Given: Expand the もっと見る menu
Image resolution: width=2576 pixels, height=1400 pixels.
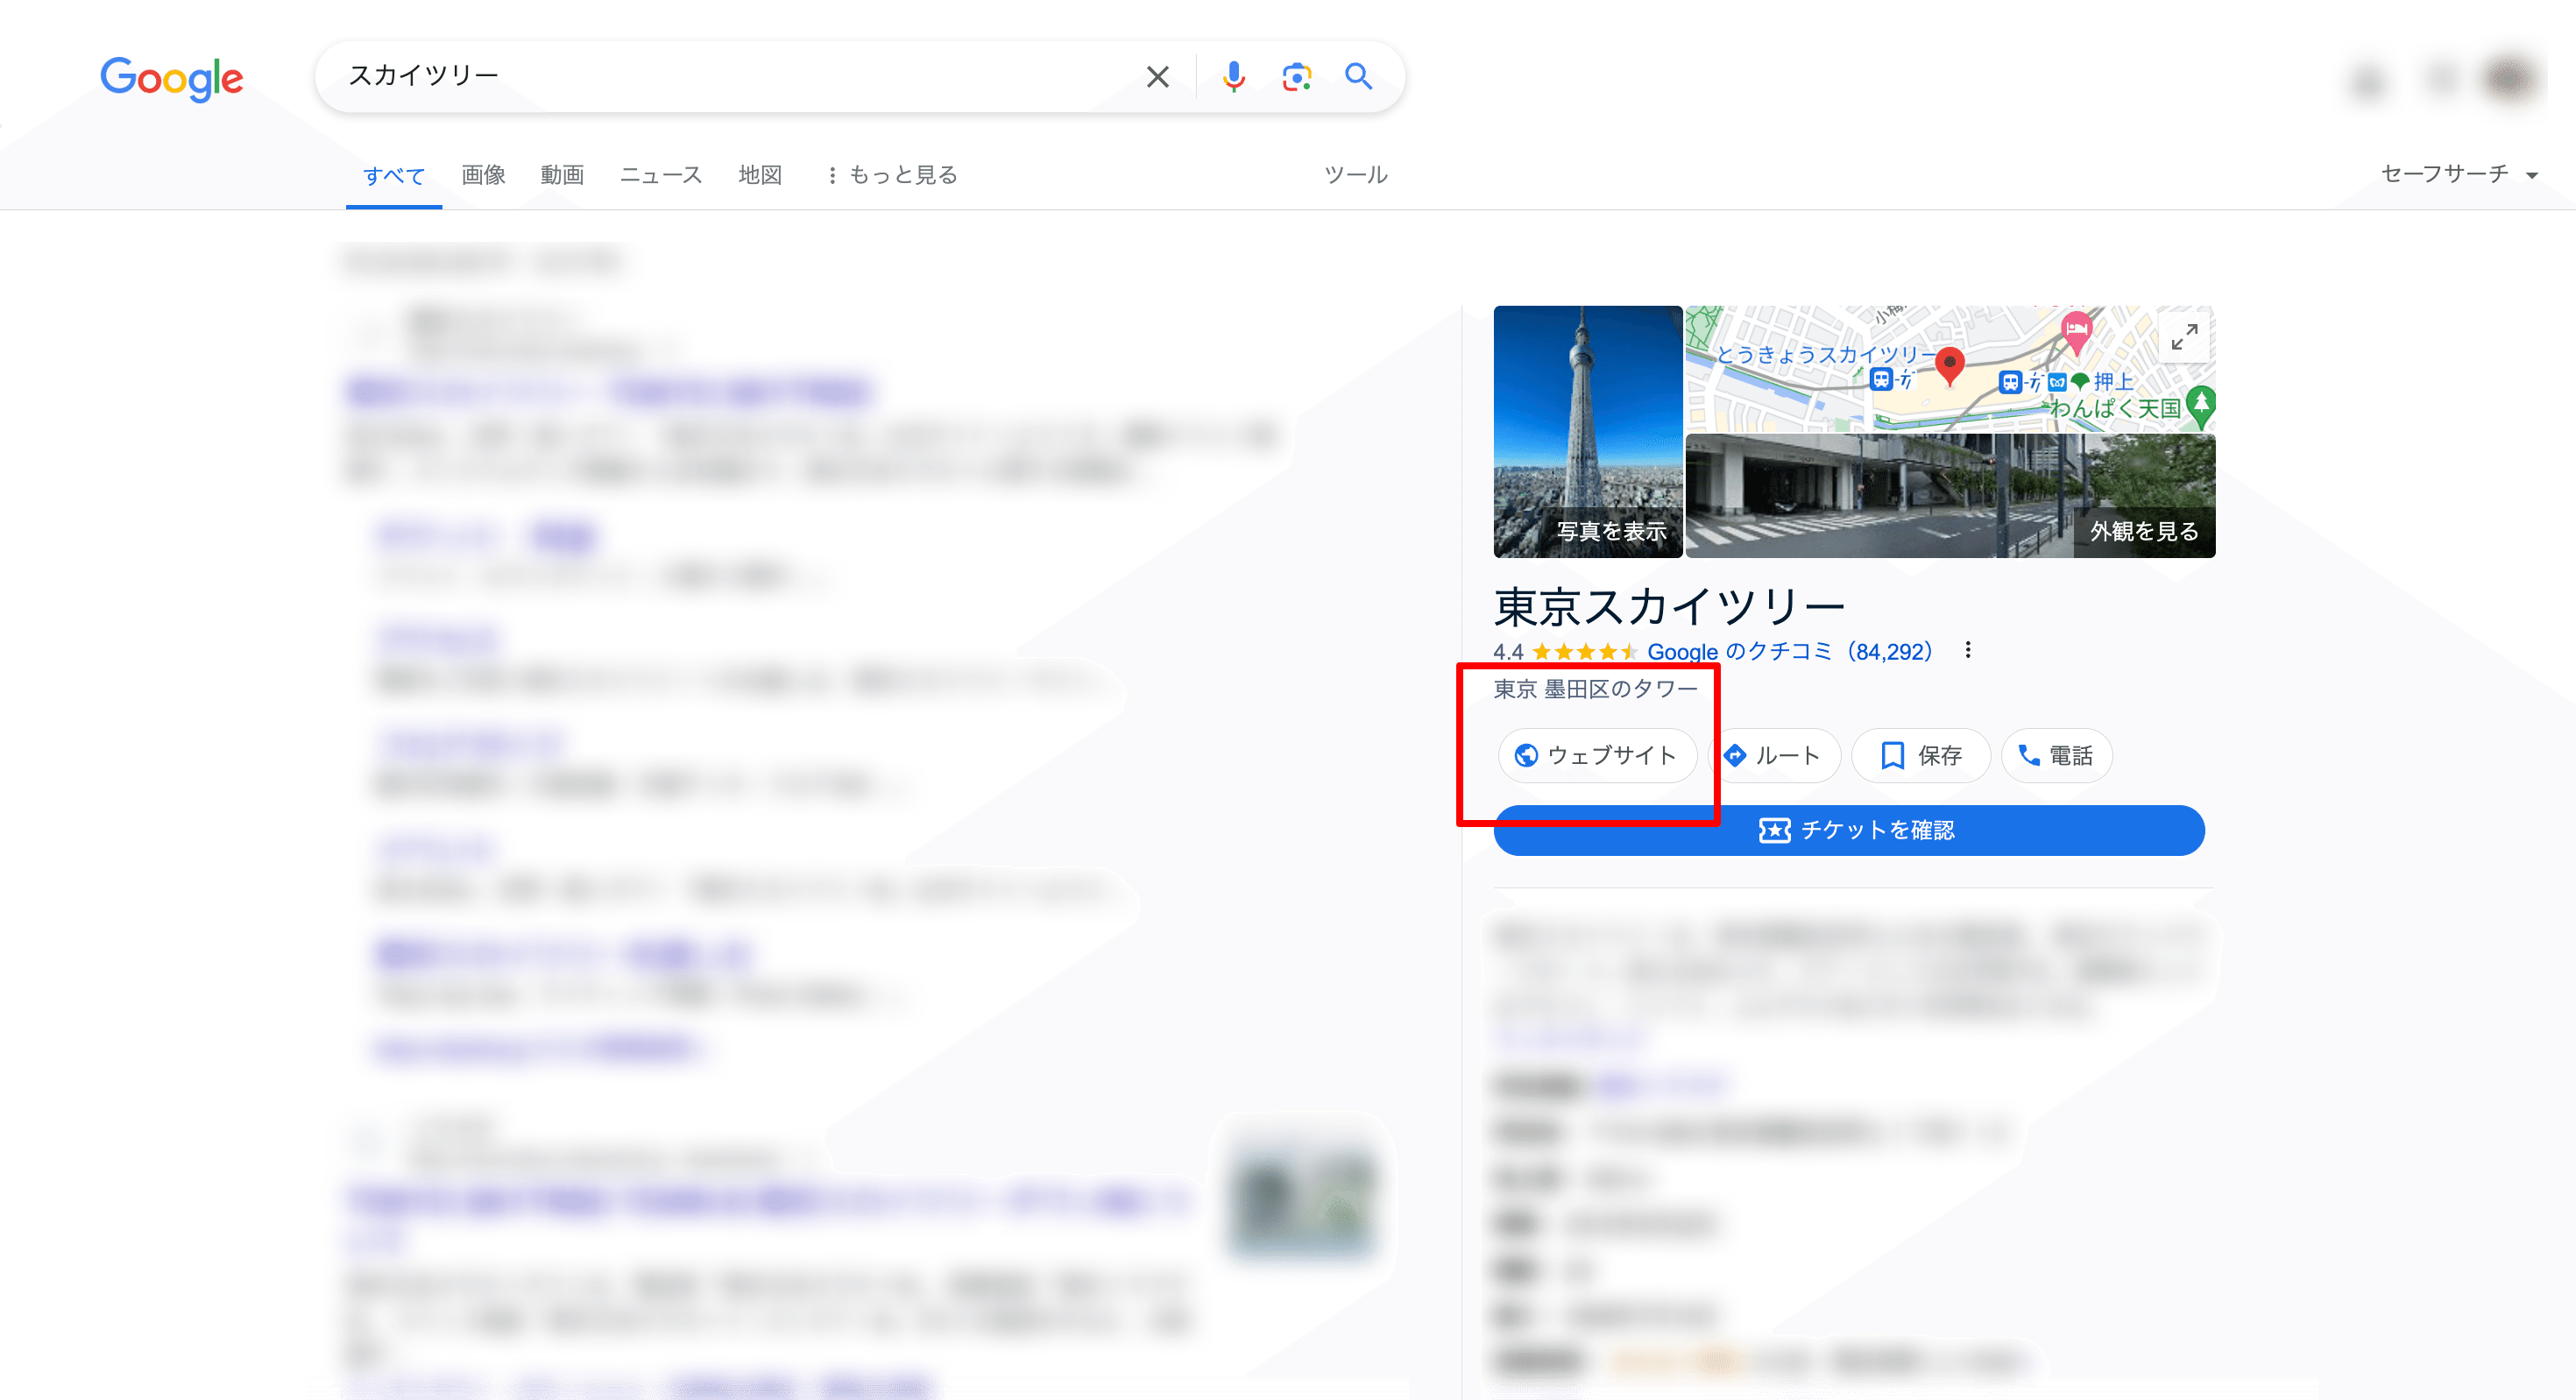Looking at the screenshot, I should tap(891, 174).
